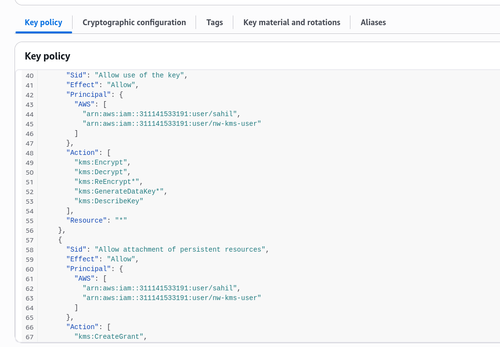
Task: Click the "Allow use of the key" Sid value
Action: pyautogui.click(x=139, y=75)
